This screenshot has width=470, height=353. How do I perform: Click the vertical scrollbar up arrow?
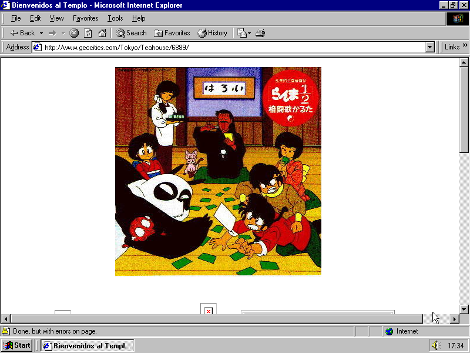tap(464, 62)
